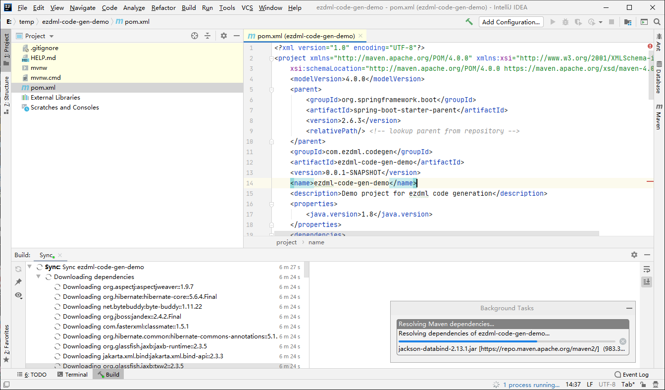
Task: Open the 6: TODO tool window
Action: [32, 375]
